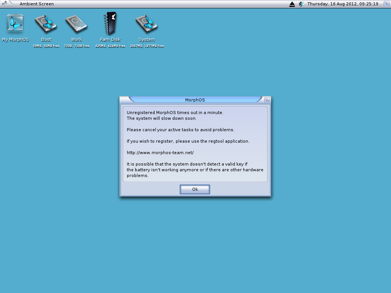Open the My MorphOS desktop icon

[15, 23]
